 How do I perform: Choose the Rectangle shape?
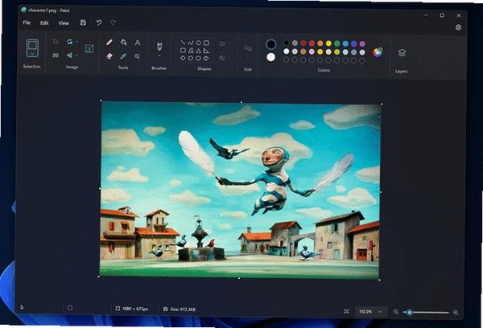[206, 43]
